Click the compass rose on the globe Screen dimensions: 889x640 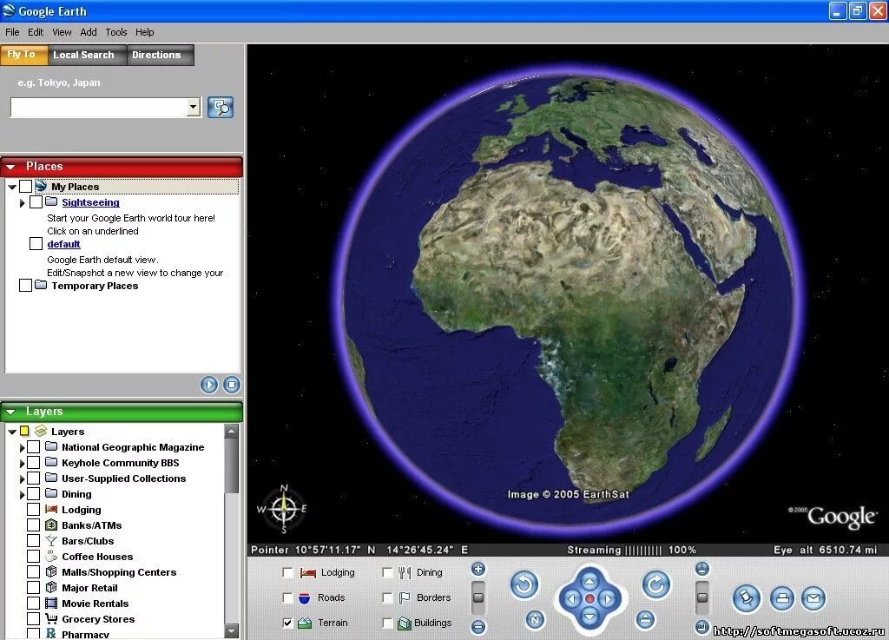(x=284, y=509)
